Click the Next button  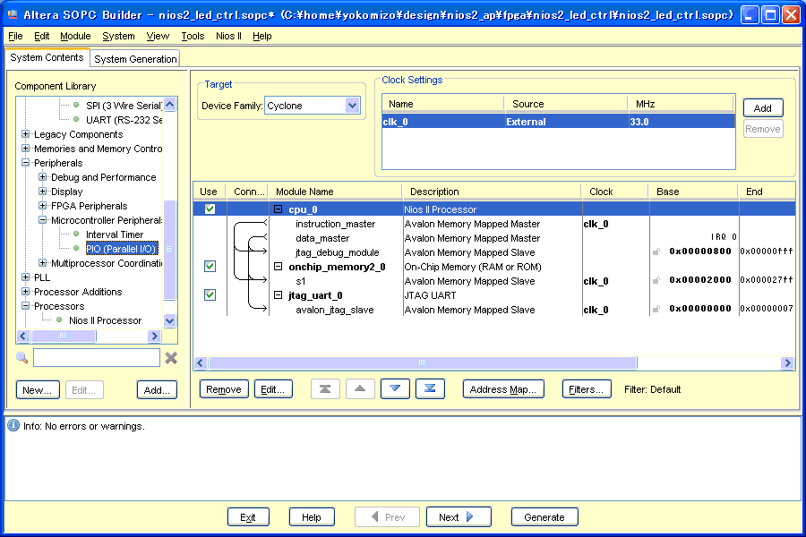(x=459, y=517)
